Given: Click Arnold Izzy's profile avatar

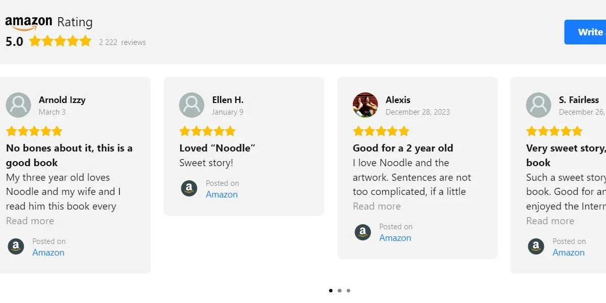Looking at the screenshot, I should tap(19, 105).
